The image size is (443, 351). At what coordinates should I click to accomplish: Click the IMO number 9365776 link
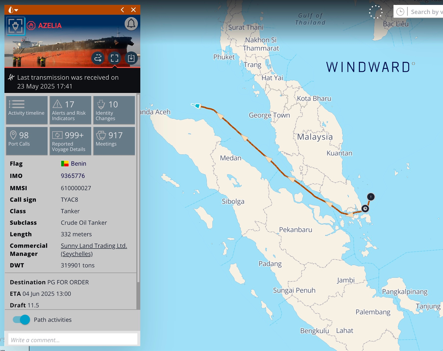tap(73, 176)
